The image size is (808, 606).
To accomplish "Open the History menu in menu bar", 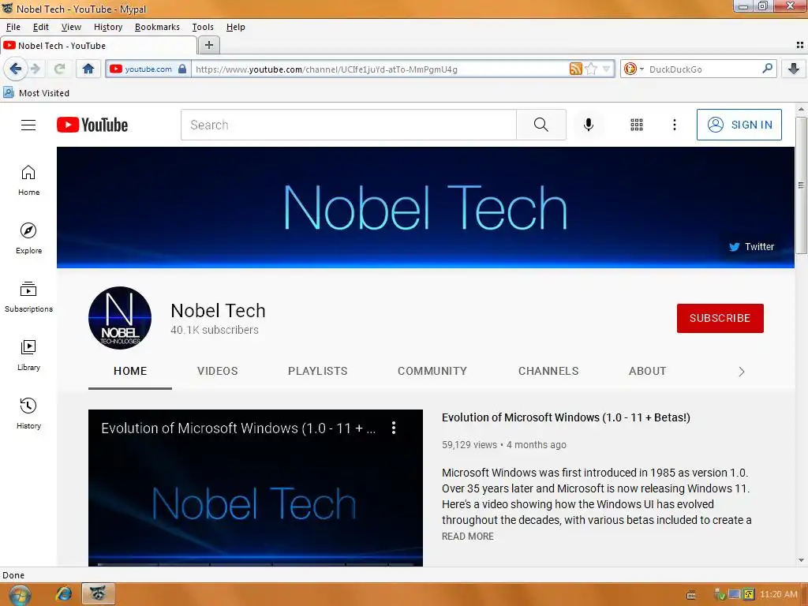I will pos(107,27).
